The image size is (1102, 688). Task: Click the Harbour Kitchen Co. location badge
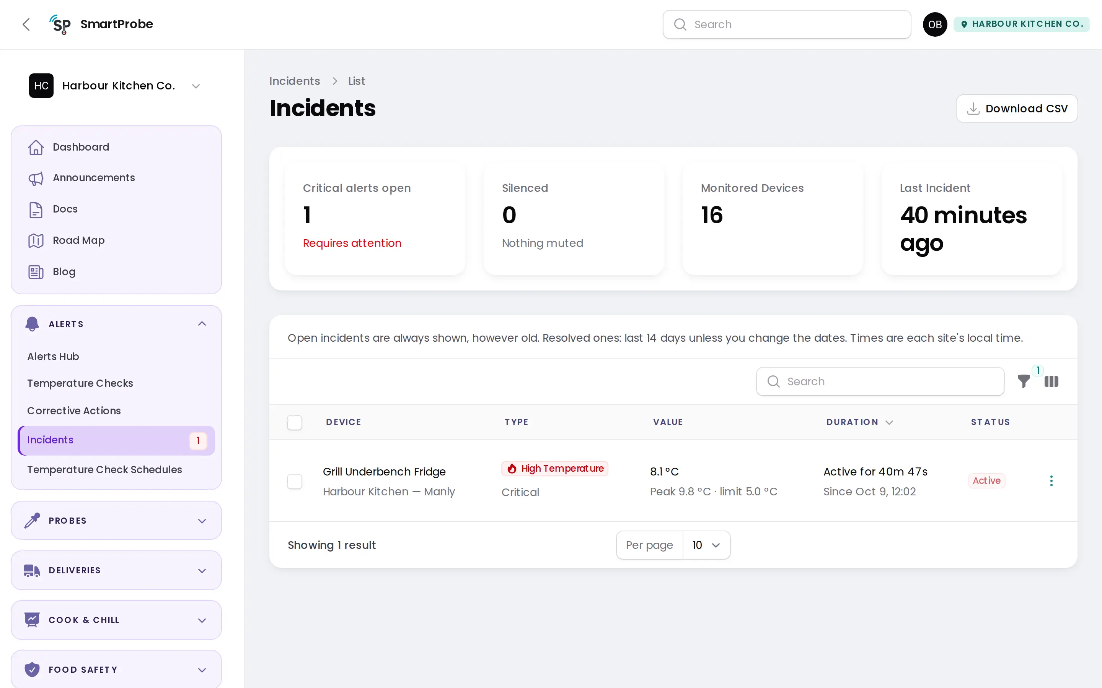pos(1021,24)
